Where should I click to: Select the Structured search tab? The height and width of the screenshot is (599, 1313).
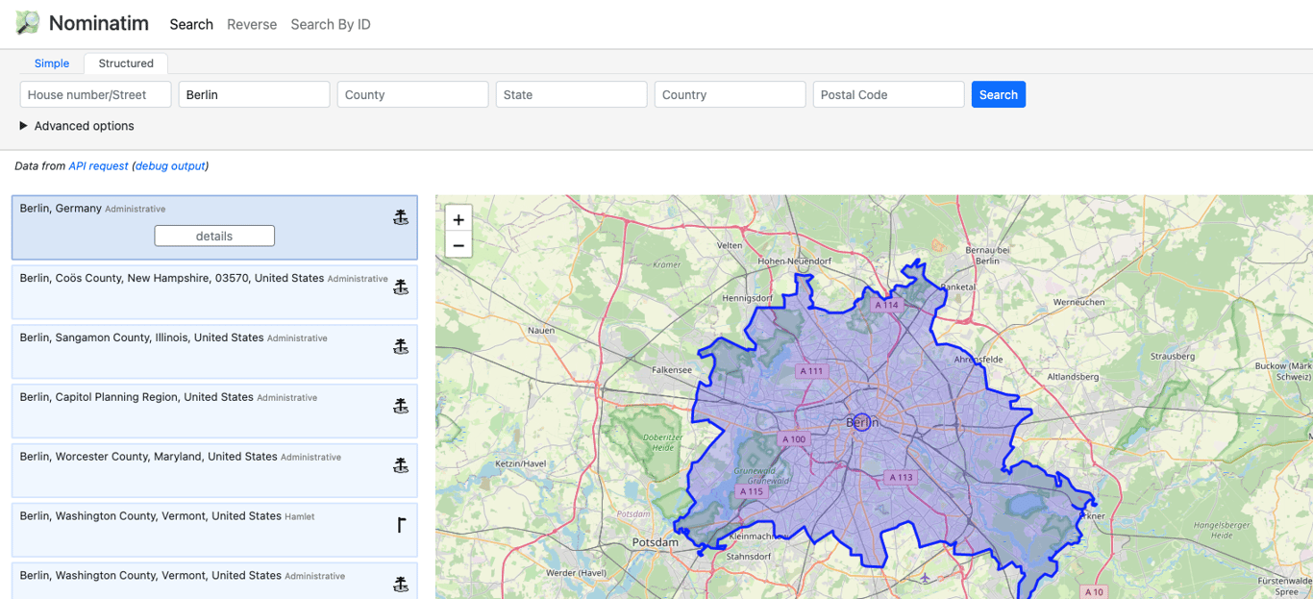click(126, 63)
